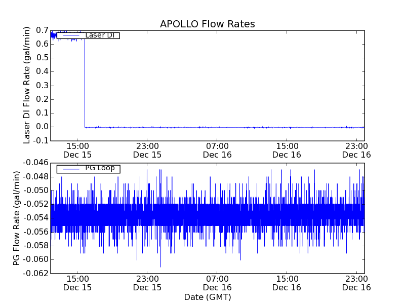Click "15:00 Dec 16" label under lower plot
The width and height of the screenshot is (405, 304).
tap(287, 283)
